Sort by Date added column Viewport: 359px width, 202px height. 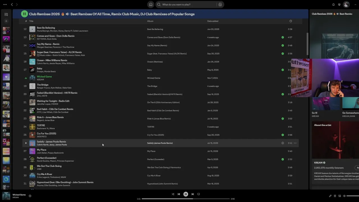pos(213,21)
